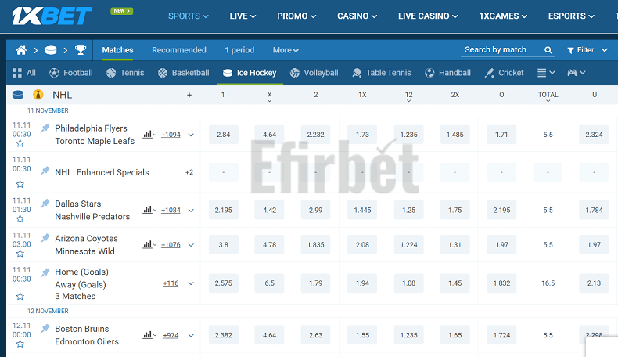The height and width of the screenshot is (357, 618).
Task: Favorite the Arizona Coyotes match star
Action: [20, 254]
